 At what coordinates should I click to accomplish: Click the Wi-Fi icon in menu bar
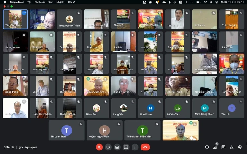click(x=205, y=2)
